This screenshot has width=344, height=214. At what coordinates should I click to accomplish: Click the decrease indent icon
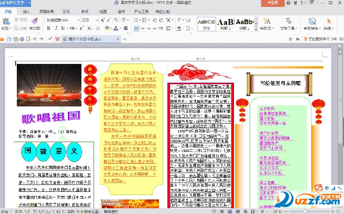tap(155, 20)
